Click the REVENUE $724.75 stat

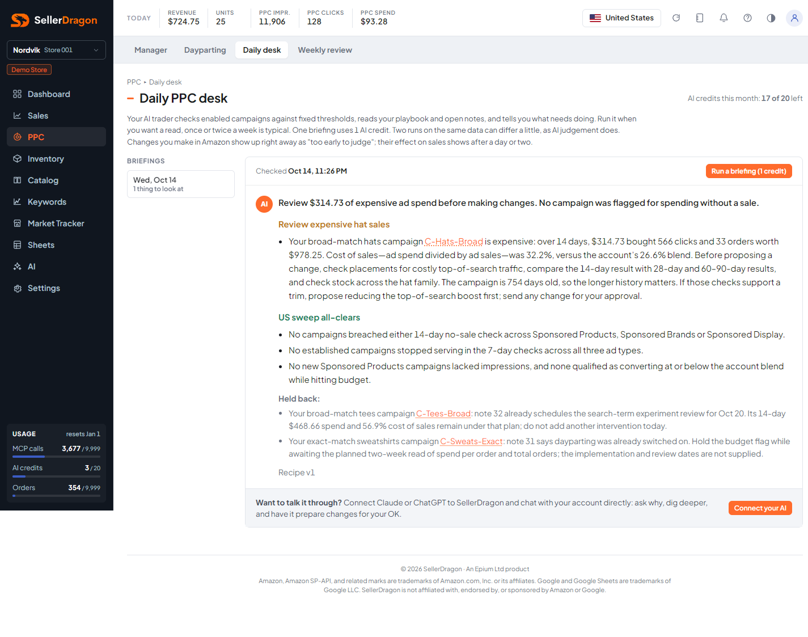[x=184, y=18]
